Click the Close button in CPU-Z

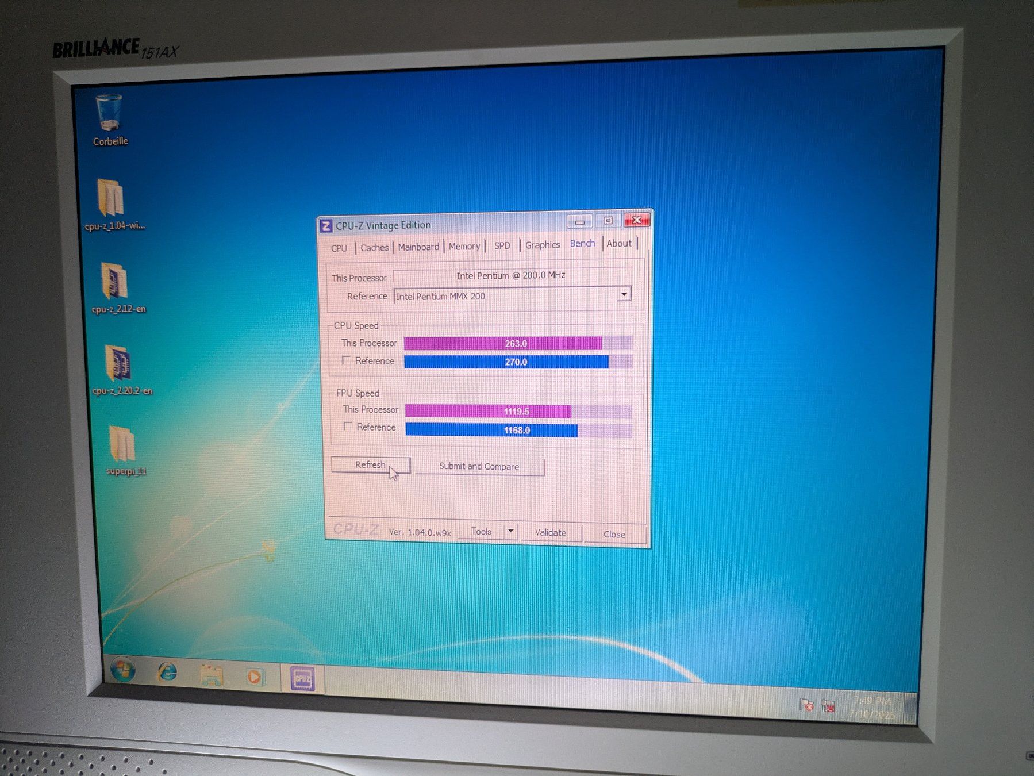tap(614, 534)
